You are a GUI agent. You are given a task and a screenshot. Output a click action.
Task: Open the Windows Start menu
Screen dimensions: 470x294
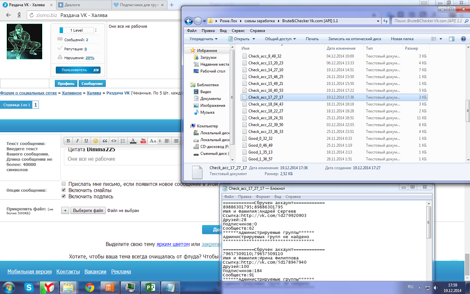point(9,287)
